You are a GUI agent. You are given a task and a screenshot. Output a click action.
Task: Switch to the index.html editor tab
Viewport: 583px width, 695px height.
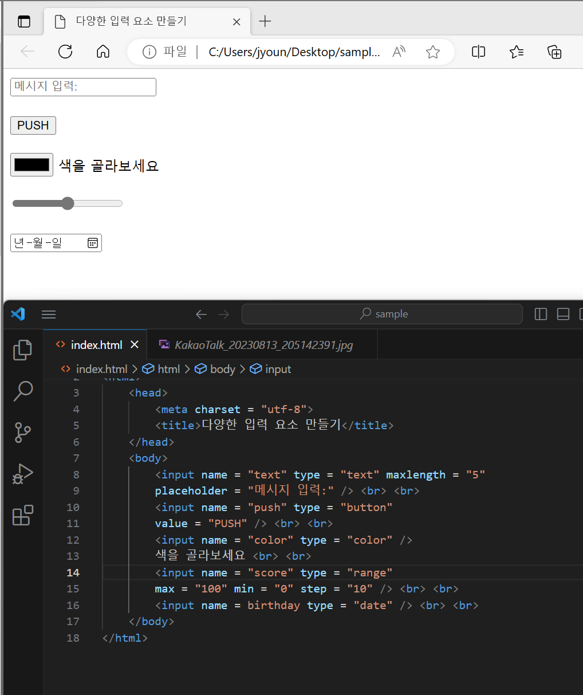[95, 344]
